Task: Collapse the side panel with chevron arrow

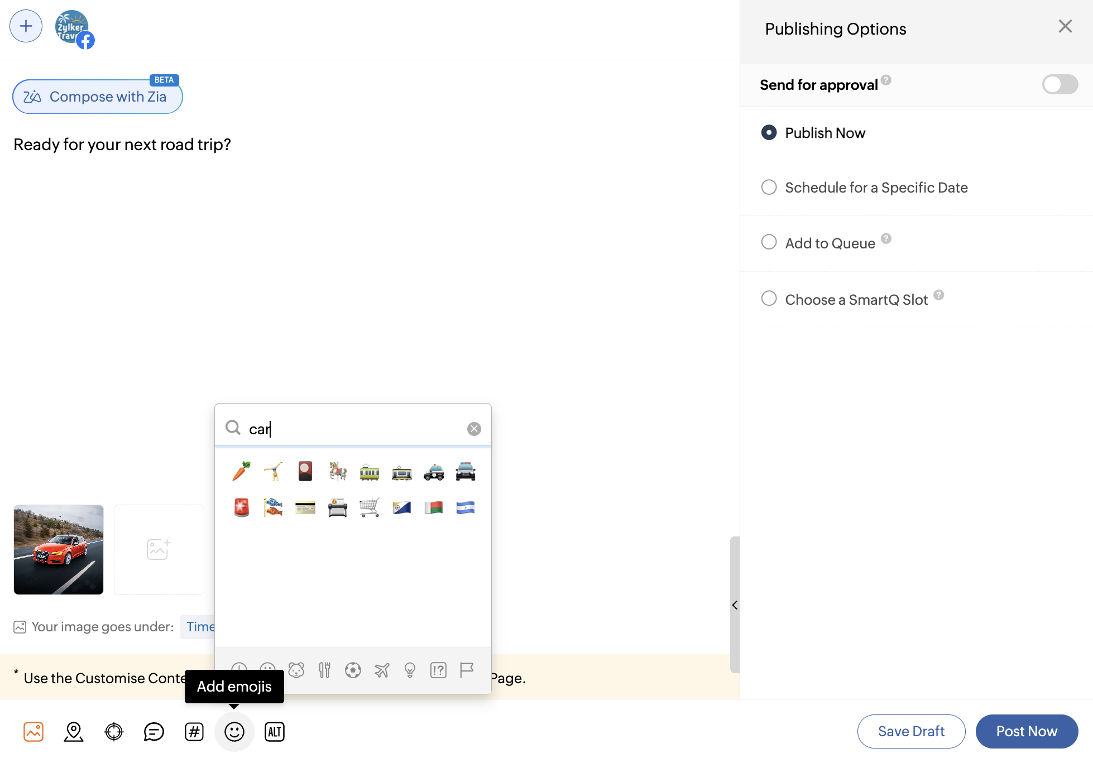Action: point(735,605)
